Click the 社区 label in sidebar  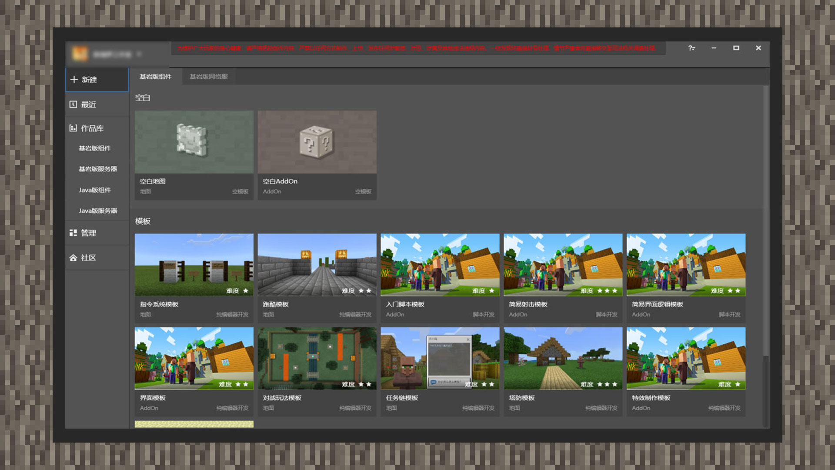click(89, 258)
